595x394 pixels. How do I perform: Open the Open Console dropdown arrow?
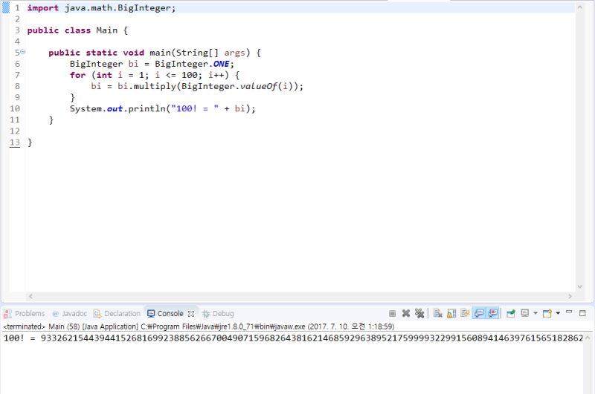click(558, 313)
